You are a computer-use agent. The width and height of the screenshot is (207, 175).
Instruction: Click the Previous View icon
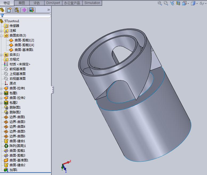pos(172,3)
